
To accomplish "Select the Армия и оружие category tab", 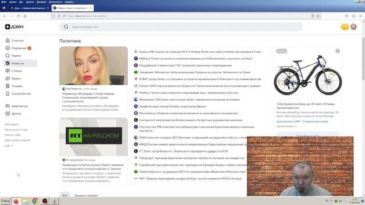I will tap(86, 195).
